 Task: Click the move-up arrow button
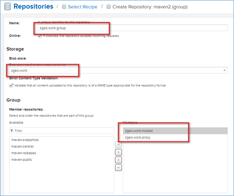pyautogui.click(x=119, y=144)
